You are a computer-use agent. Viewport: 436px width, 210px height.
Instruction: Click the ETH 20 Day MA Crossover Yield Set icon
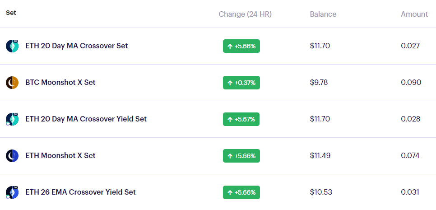(x=12, y=119)
